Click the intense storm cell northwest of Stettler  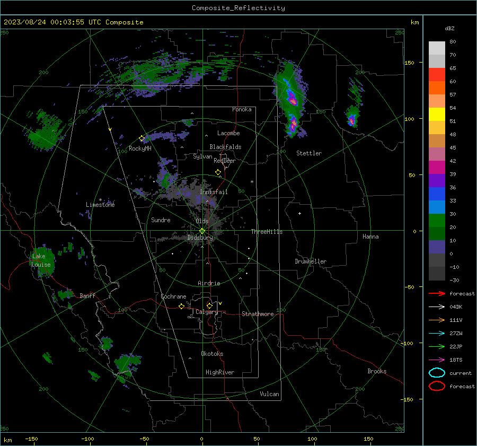(293, 99)
